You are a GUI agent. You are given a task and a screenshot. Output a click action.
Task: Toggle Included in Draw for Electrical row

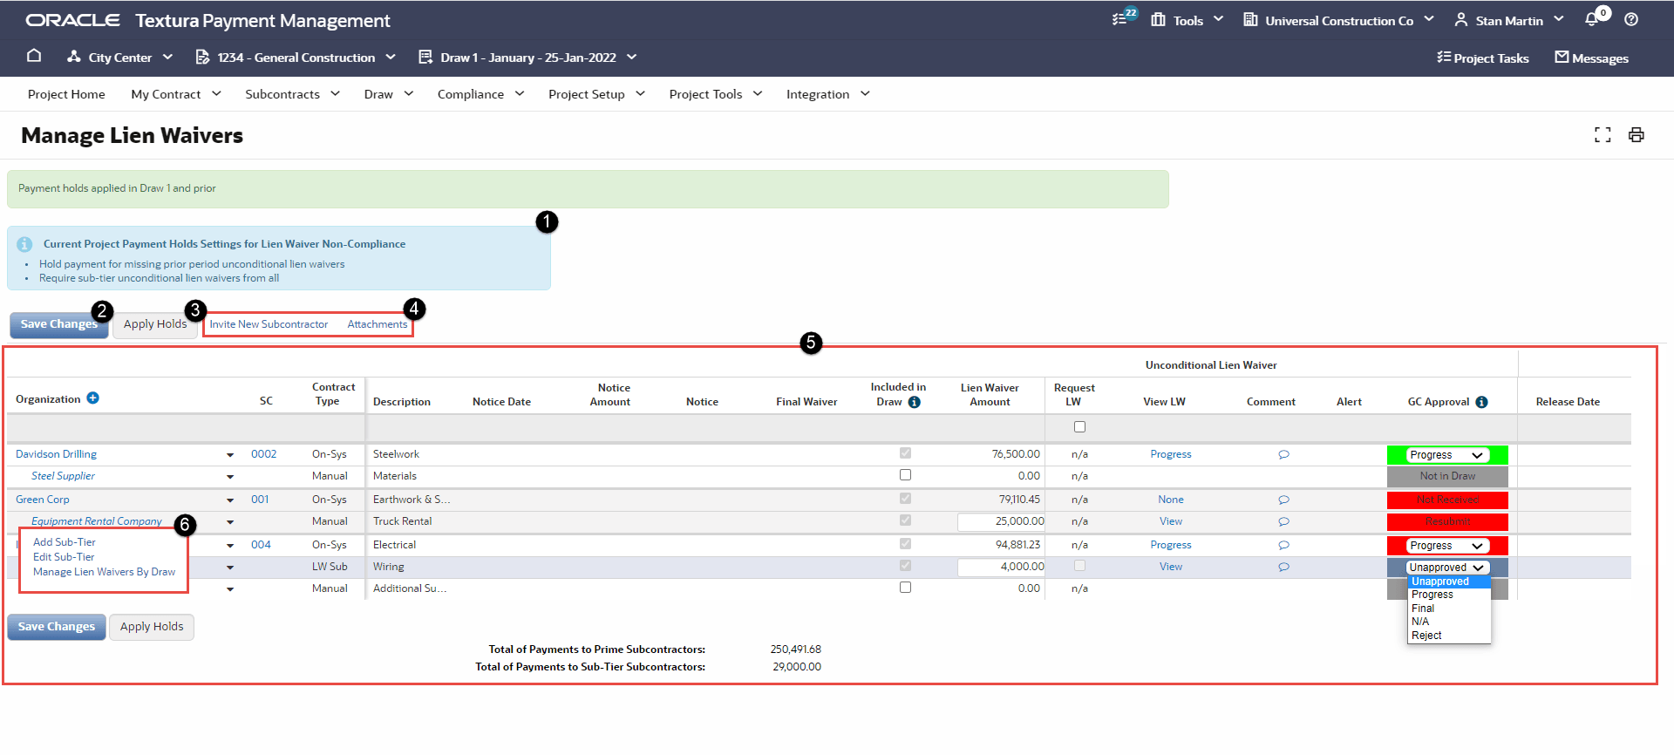[905, 544]
